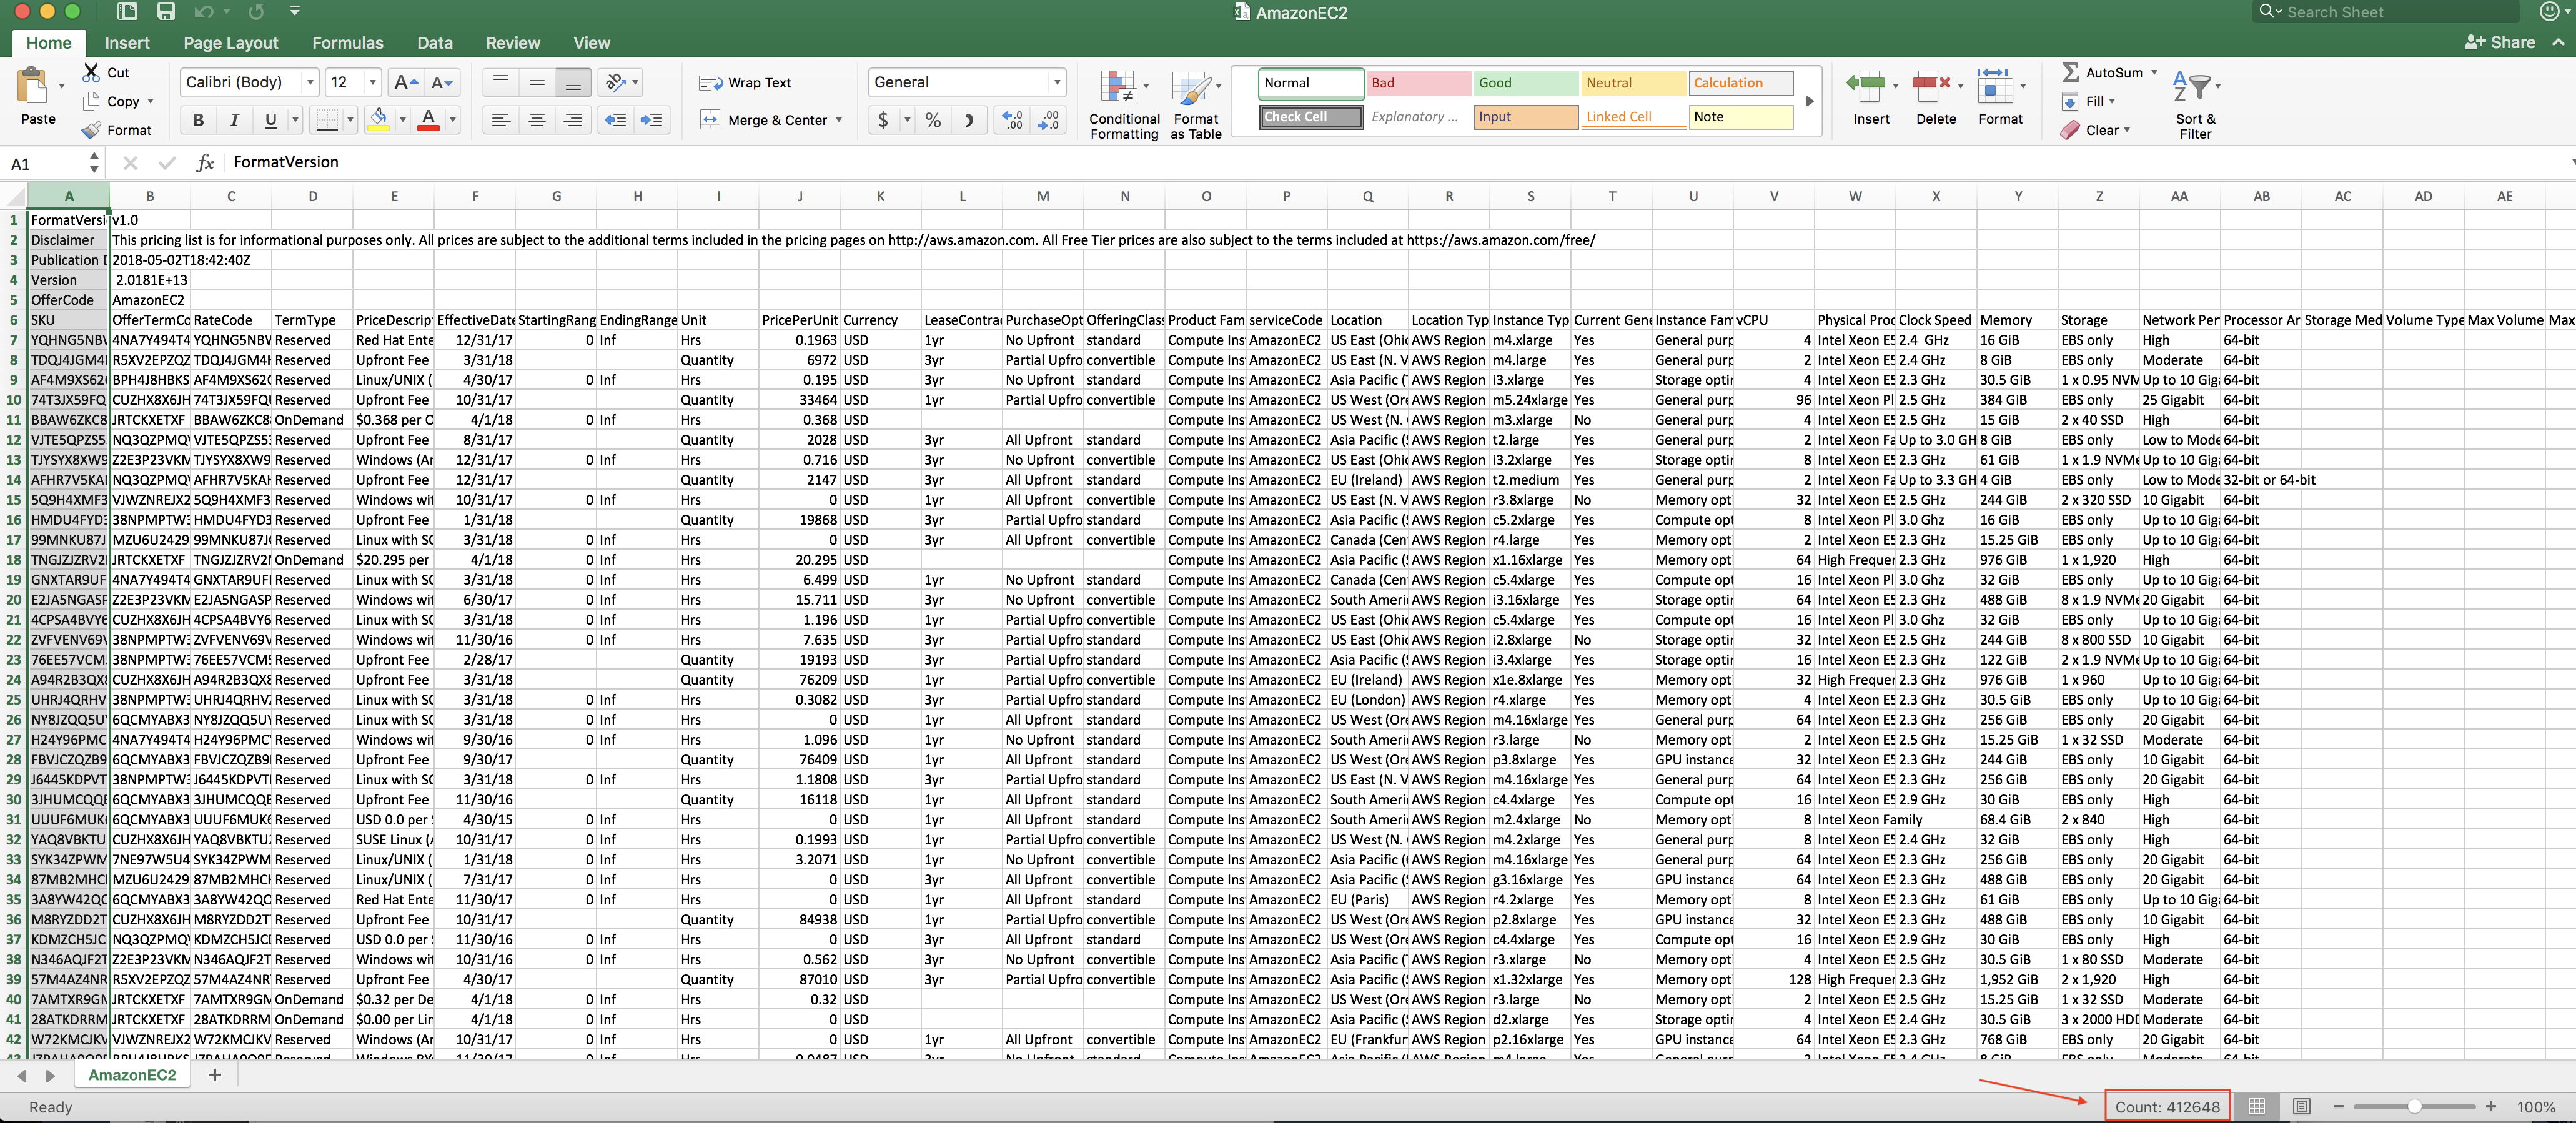Click Merge & Center button
The height and width of the screenshot is (1123, 2576).
(765, 120)
